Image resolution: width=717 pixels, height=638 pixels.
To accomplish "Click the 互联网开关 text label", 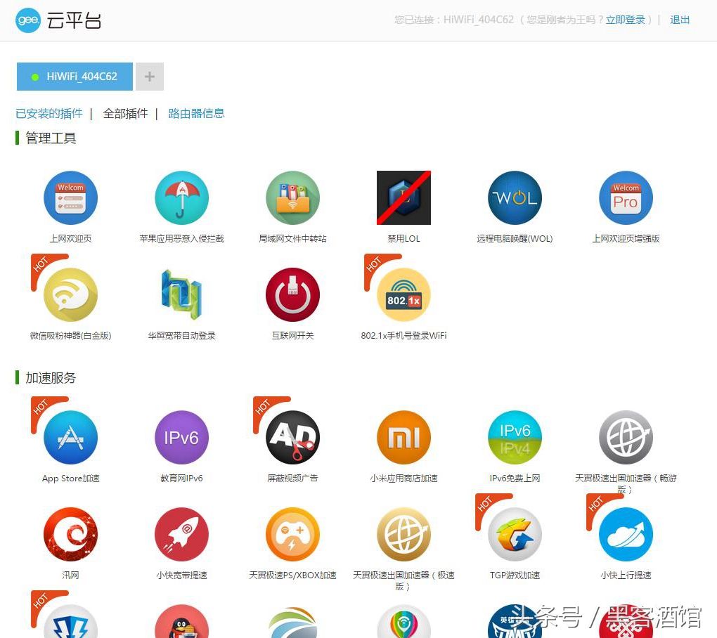I will click(292, 335).
